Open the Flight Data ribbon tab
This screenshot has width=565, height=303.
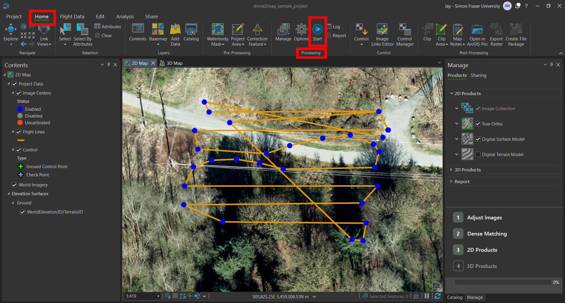coord(72,16)
